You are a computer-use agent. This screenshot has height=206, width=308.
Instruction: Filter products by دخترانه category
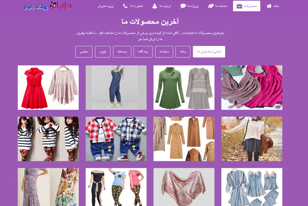pyautogui.click(x=164, y=52)
